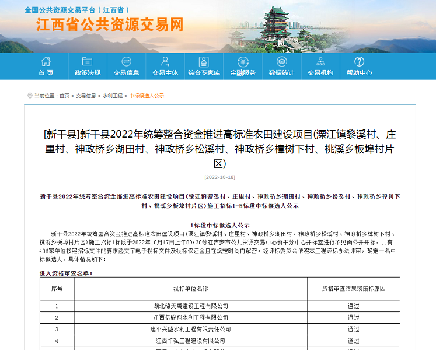Image resolution: width=436 pixels, height=350 pixels.
Task: Click the 江西省公共资源交易网 site title logo
Action: (x=110, y=24)
